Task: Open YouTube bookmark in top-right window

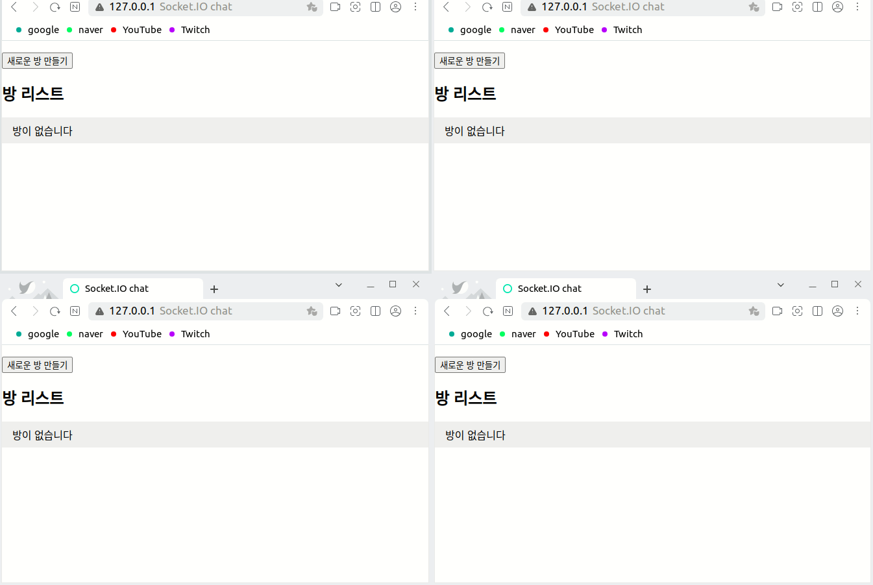Action: 569,30
